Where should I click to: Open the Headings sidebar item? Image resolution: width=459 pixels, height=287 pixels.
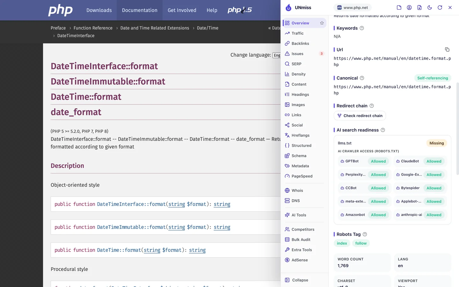point(304,94)
